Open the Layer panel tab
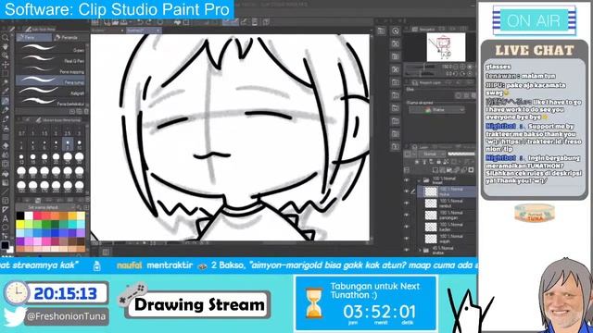The height and width of the screenshot is (333, 593). click(421, 147)
